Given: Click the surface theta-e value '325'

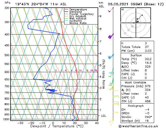Looking at the screenshot, I should (x=148, y=67).
